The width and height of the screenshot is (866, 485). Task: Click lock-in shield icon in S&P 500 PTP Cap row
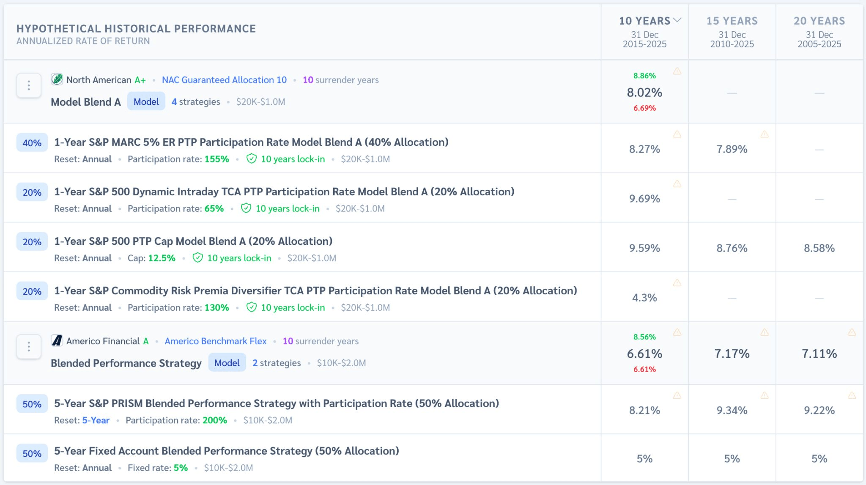click(197, 258)
